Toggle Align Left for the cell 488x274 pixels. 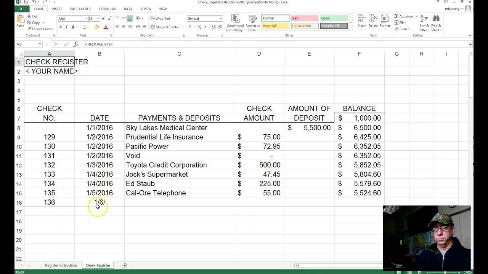tap(117, 27)
